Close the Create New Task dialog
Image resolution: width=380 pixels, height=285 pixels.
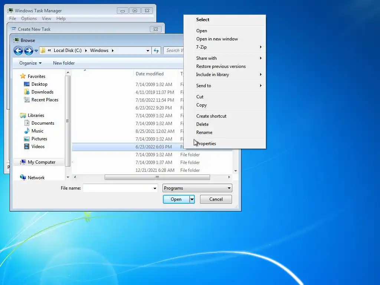155,29
